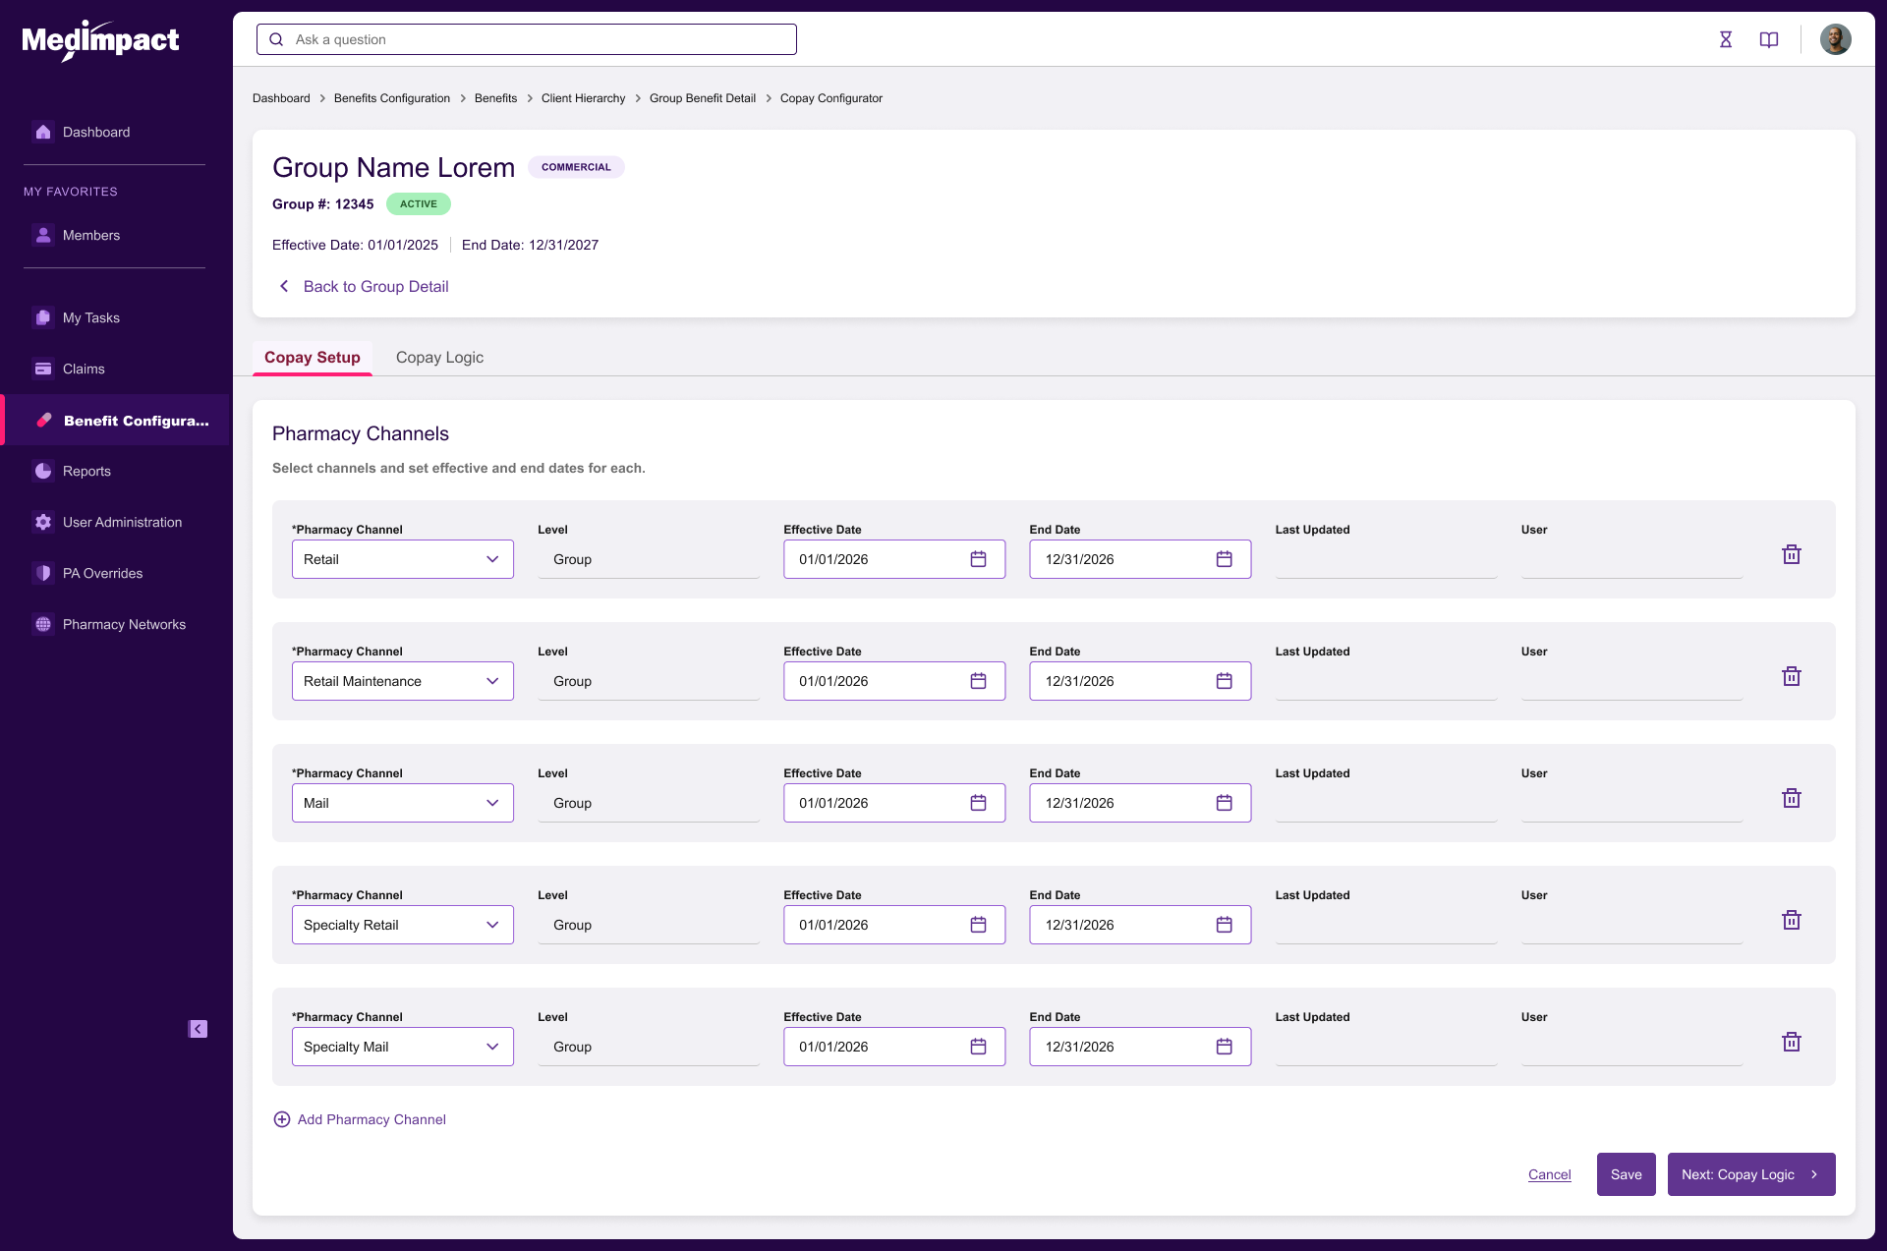The height and width of the screenshot is (1251, 1887).
Task: Open calendar for Retail Maintenance end date
Action: (1224, 681)
